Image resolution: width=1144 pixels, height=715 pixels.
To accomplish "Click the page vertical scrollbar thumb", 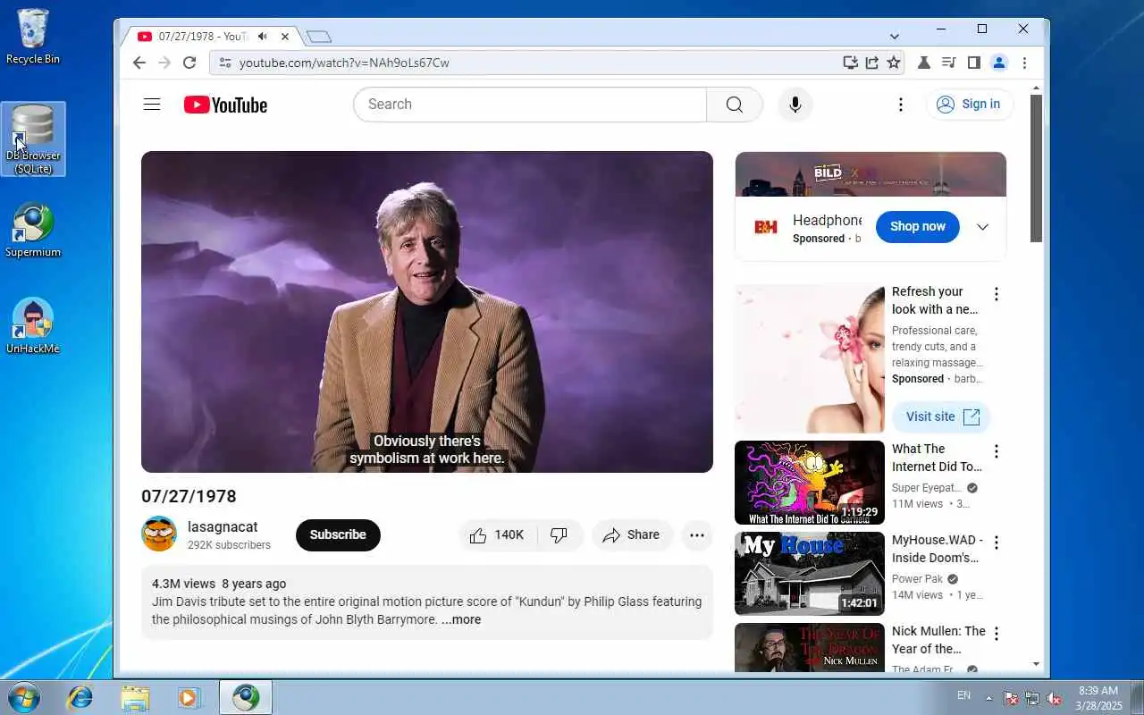I will (1036, 168).
